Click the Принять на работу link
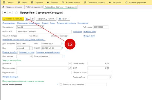Screen dimensions: 152x100 pyautogui.click(x=10, y=53)
